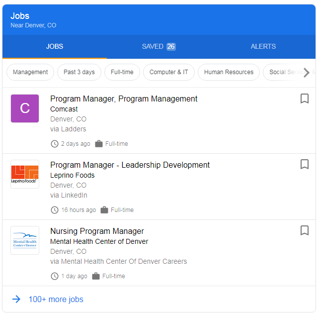
Task: Bookmark the Comcast Program Manager job
Action: 305,99
